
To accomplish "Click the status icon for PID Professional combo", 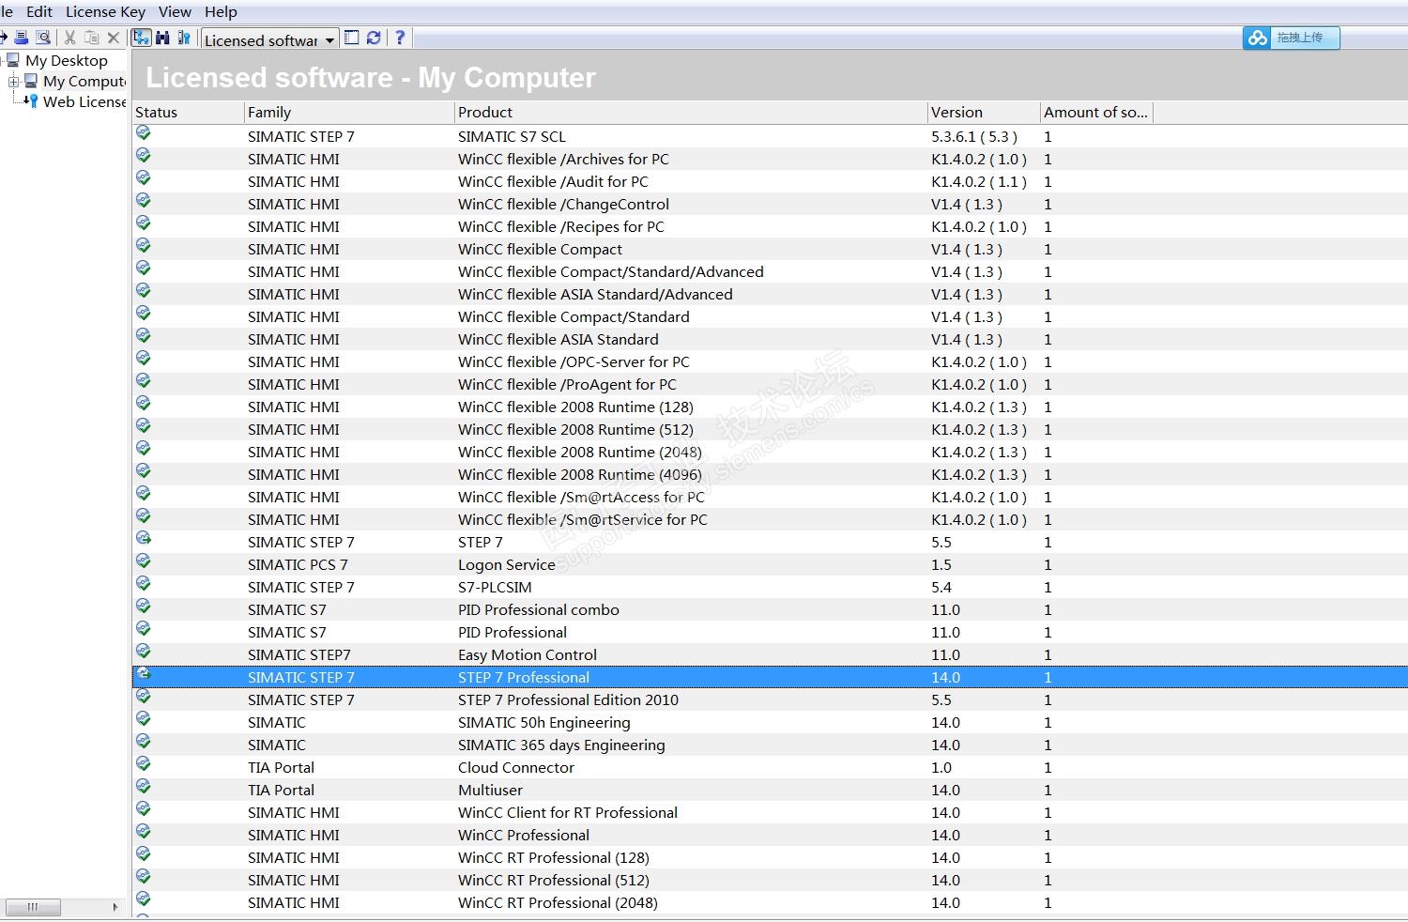I will tap(144, 607).
